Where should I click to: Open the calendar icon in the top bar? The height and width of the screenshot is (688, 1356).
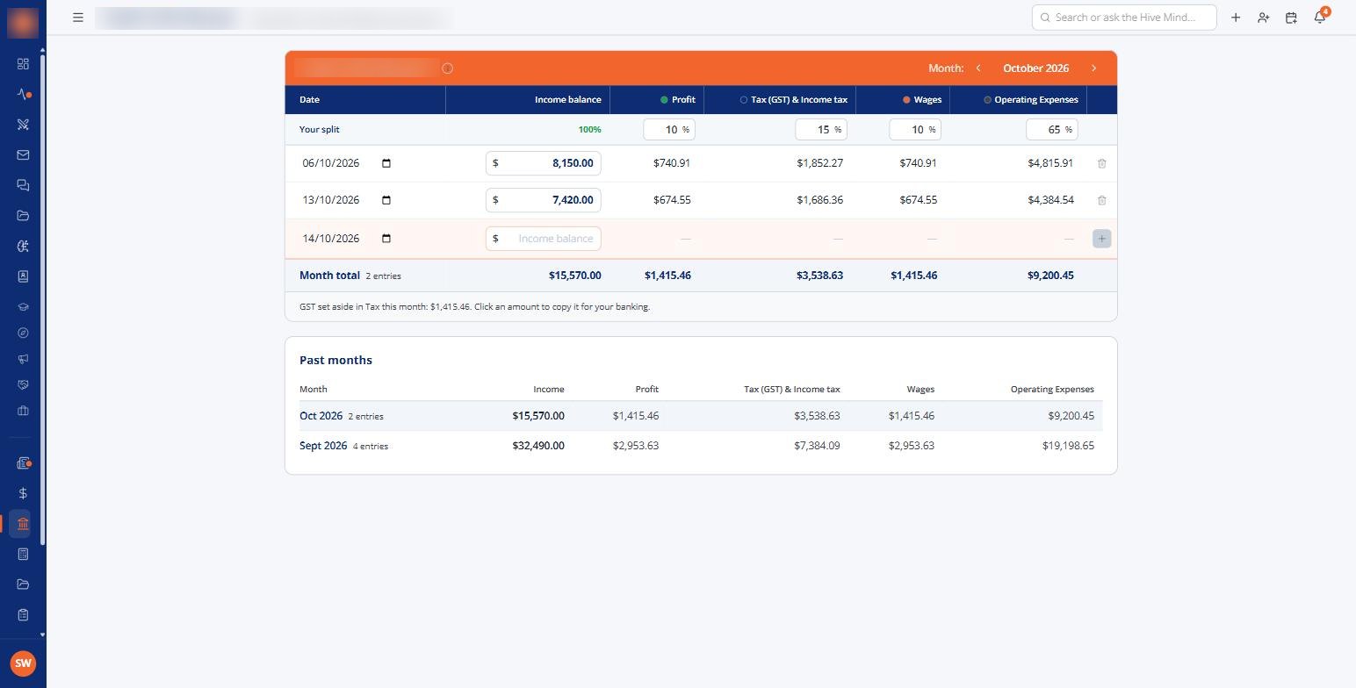(1291, 18)
